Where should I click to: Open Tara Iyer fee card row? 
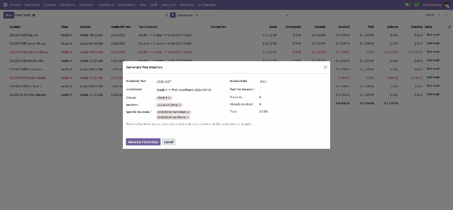227,35
